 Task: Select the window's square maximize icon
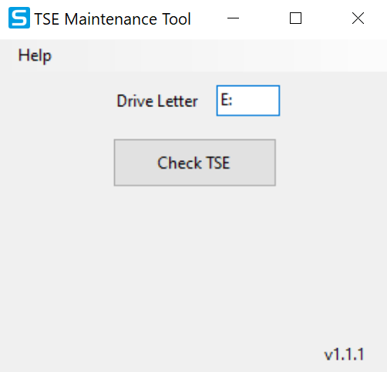[295, 18]
